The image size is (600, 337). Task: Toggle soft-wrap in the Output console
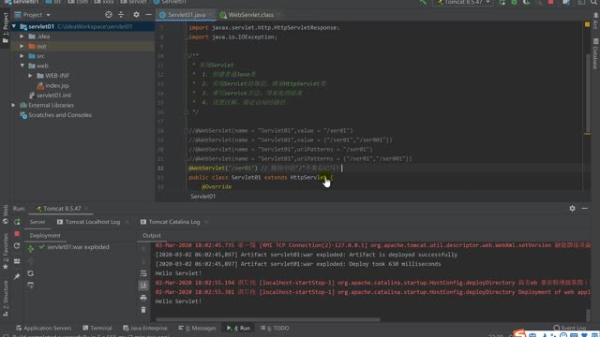143,273
